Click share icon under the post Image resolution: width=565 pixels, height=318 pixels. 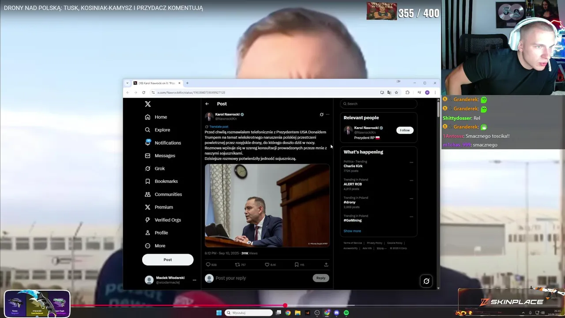point(326,265)
